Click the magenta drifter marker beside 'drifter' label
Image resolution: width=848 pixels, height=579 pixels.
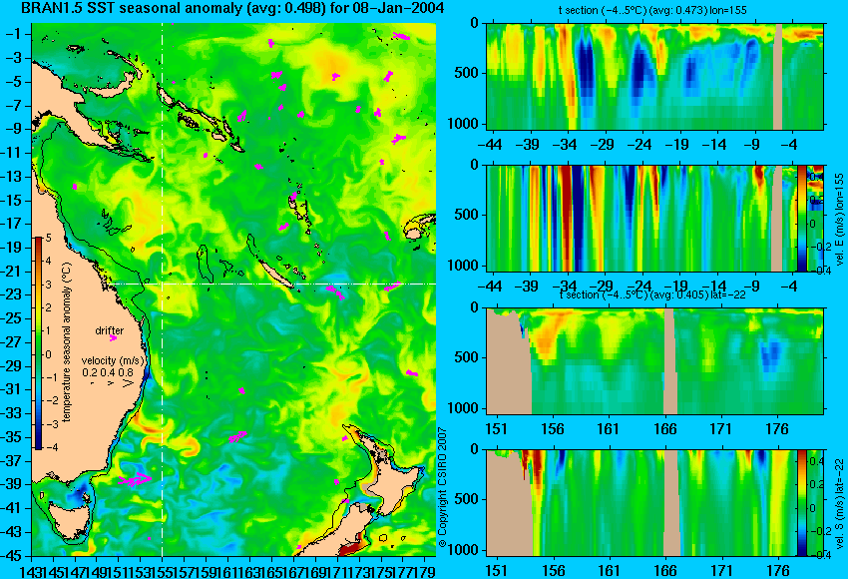click(x=113, y=338)
